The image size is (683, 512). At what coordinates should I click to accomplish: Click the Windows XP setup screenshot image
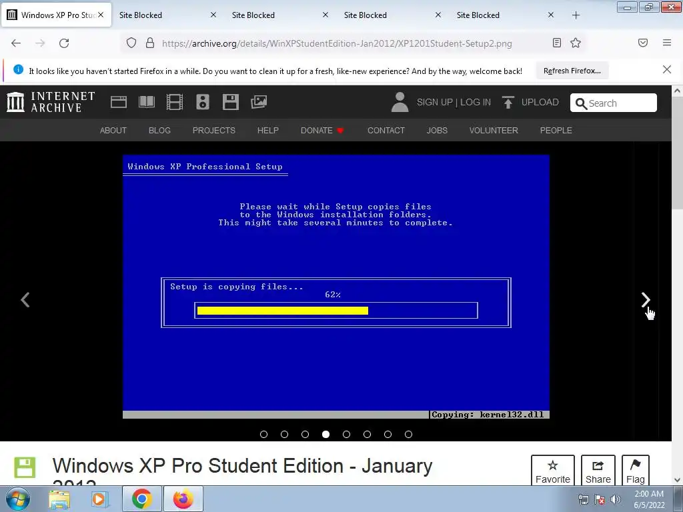(336, 287)
